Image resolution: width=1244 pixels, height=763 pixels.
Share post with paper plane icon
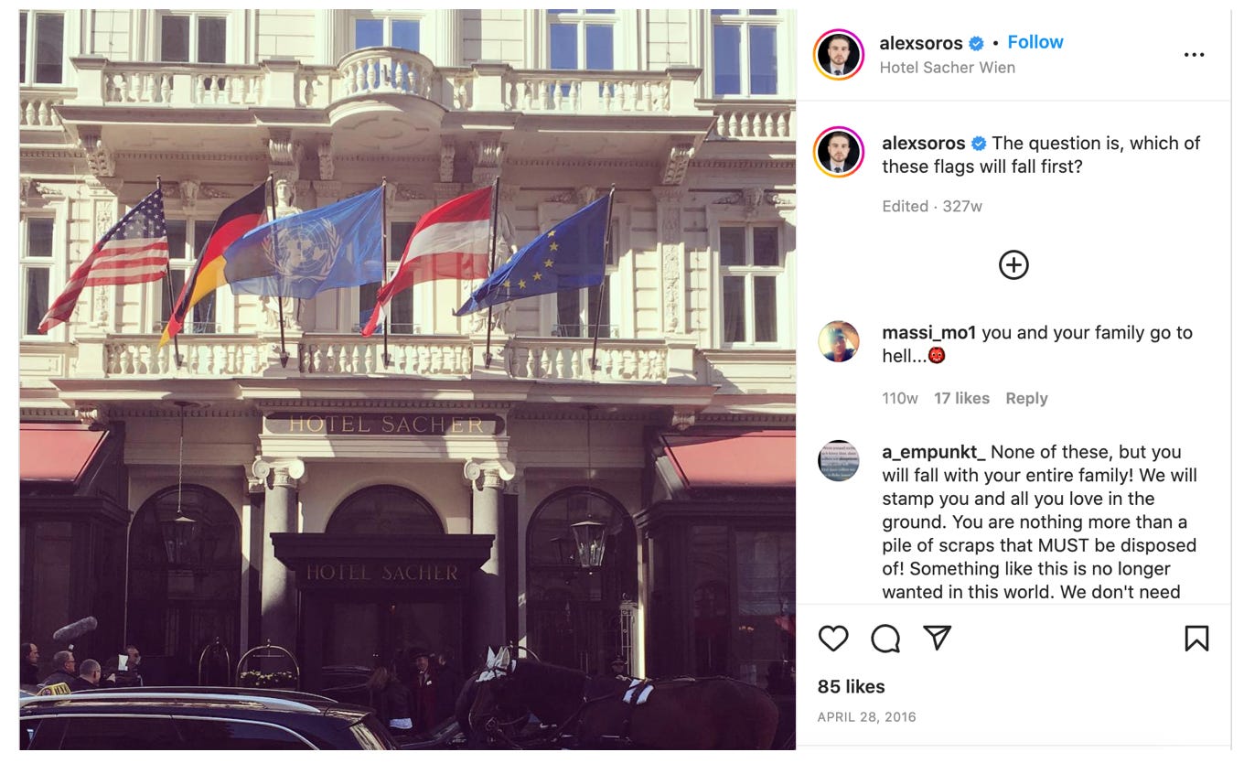[937, 638]
